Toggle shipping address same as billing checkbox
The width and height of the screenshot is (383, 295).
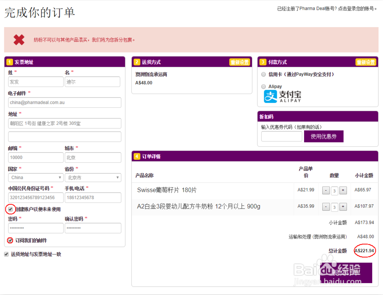point(7,254)
